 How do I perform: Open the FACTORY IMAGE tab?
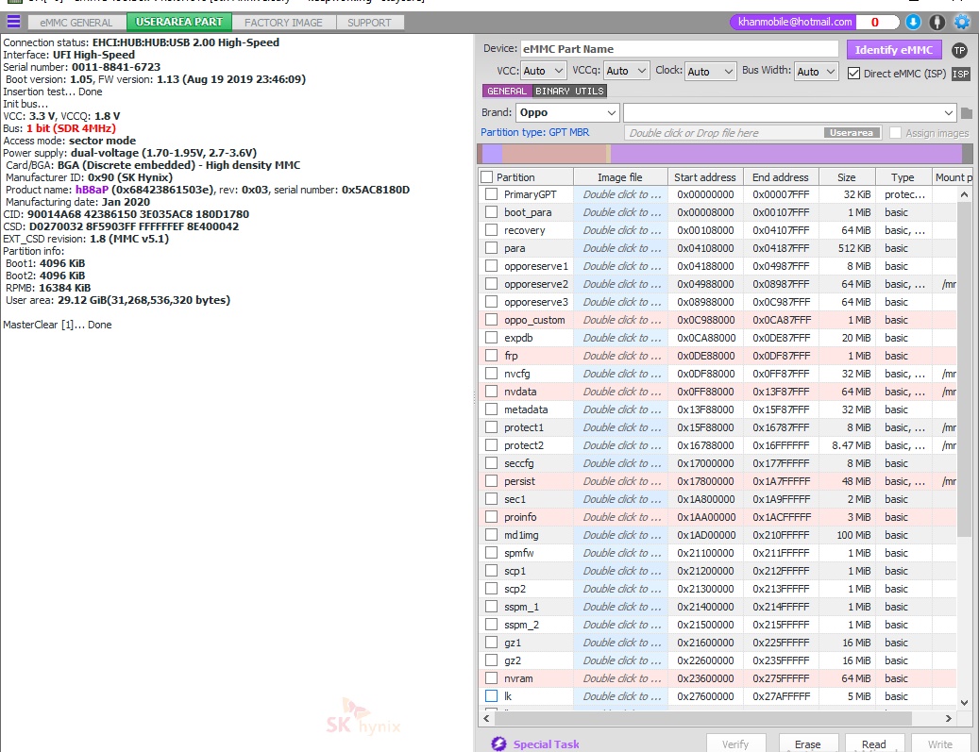click(x=283, y=23)
